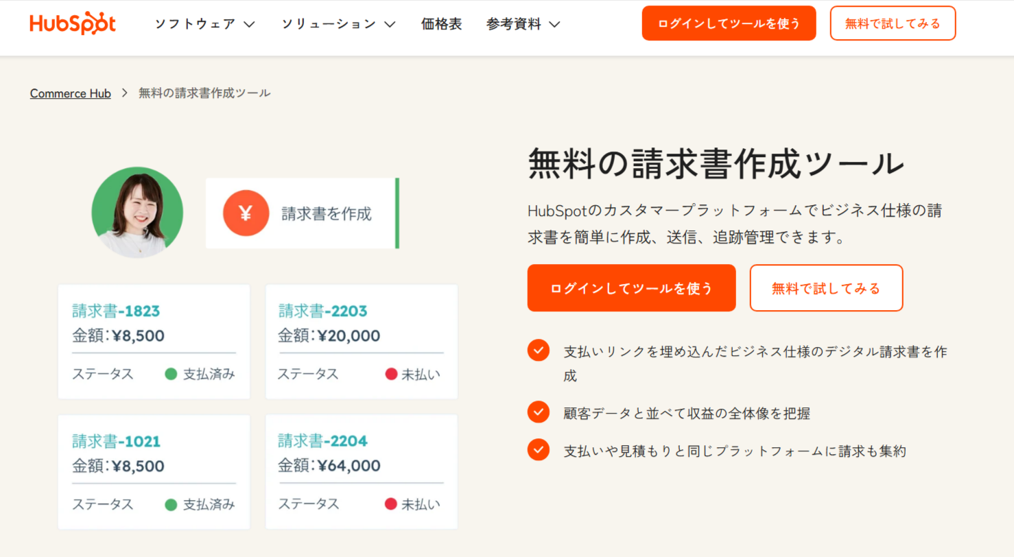Expand the 参考資料 dropdown

coord(523,23)
